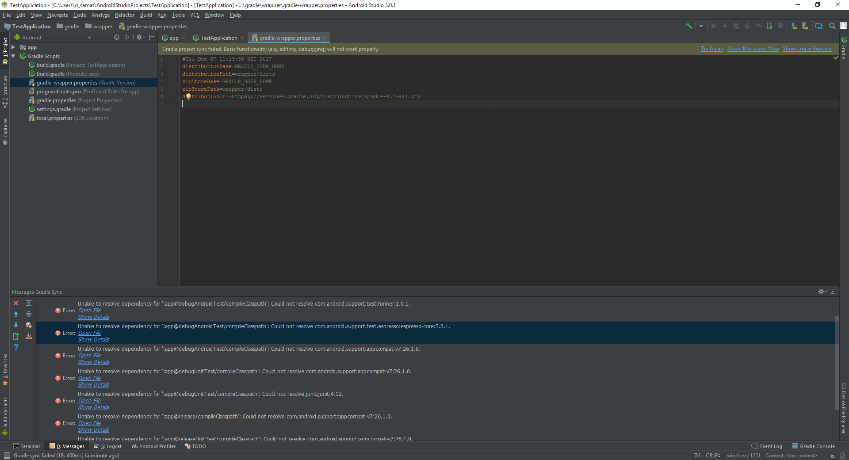Screen dimensions: 849x460
Task: Close the gradle-wrapper.properties editor tab
Action: [x=325, y=38]
